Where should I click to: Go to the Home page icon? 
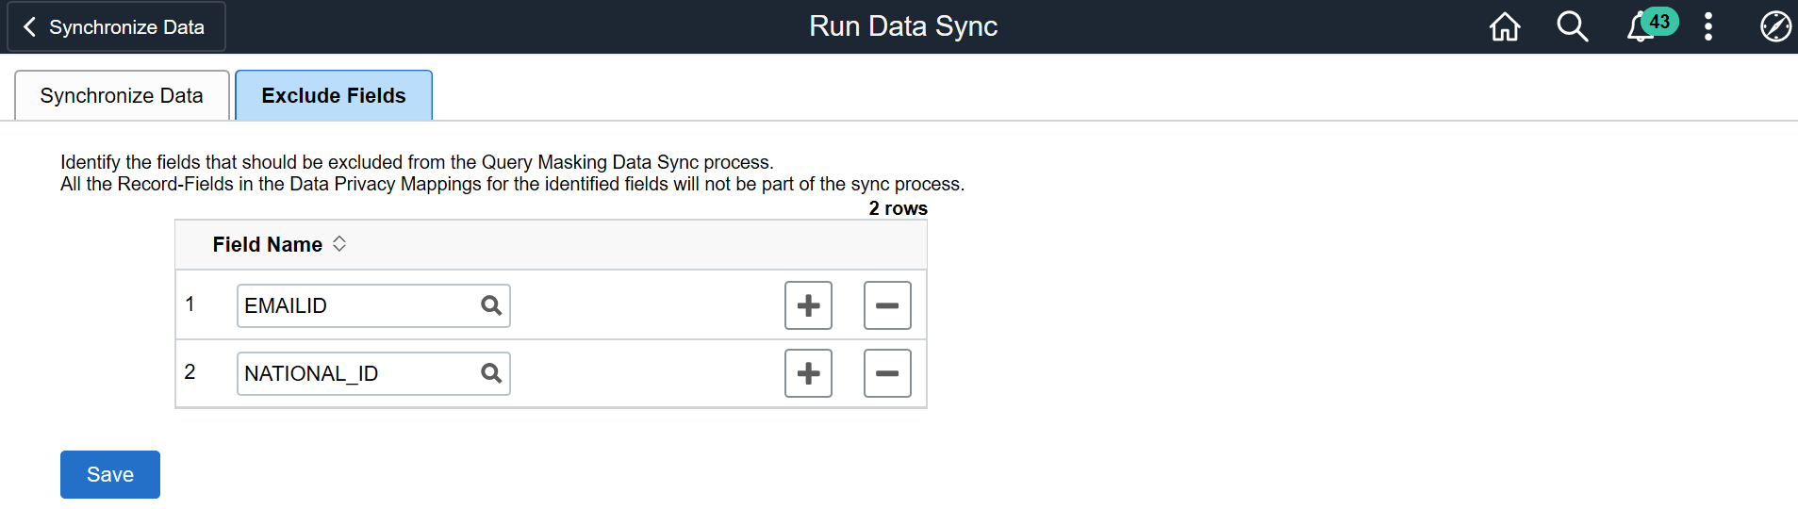(1505, 26)
